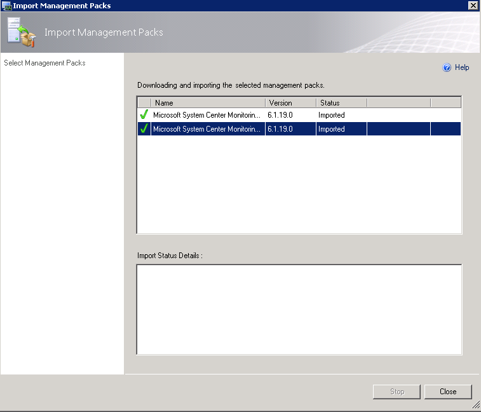Select the Select Management Packs step
Image resolution: width=481 pixels, height=412 pixels.
(x=44, y=63)
